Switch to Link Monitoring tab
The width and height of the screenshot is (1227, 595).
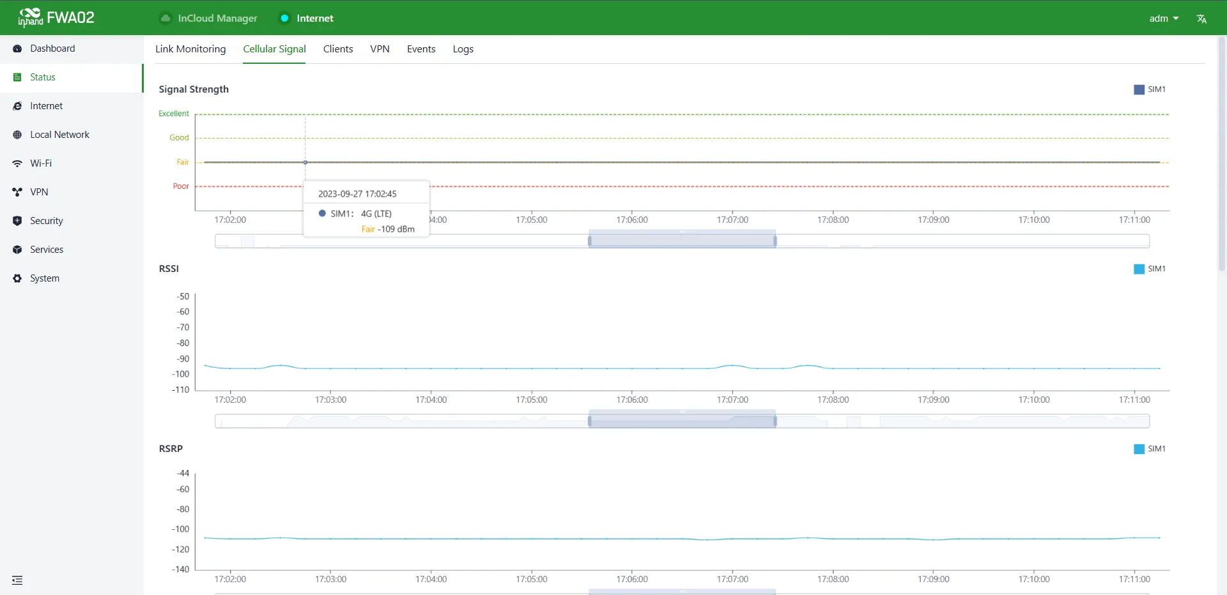click(x=190, y=49)
